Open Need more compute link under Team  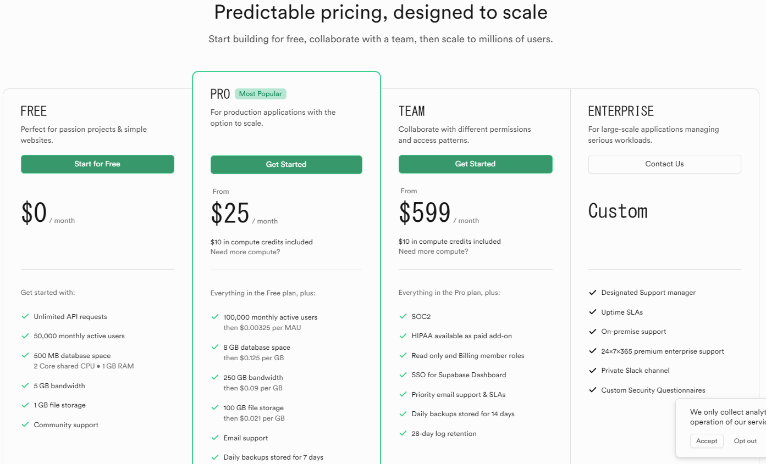433,251
